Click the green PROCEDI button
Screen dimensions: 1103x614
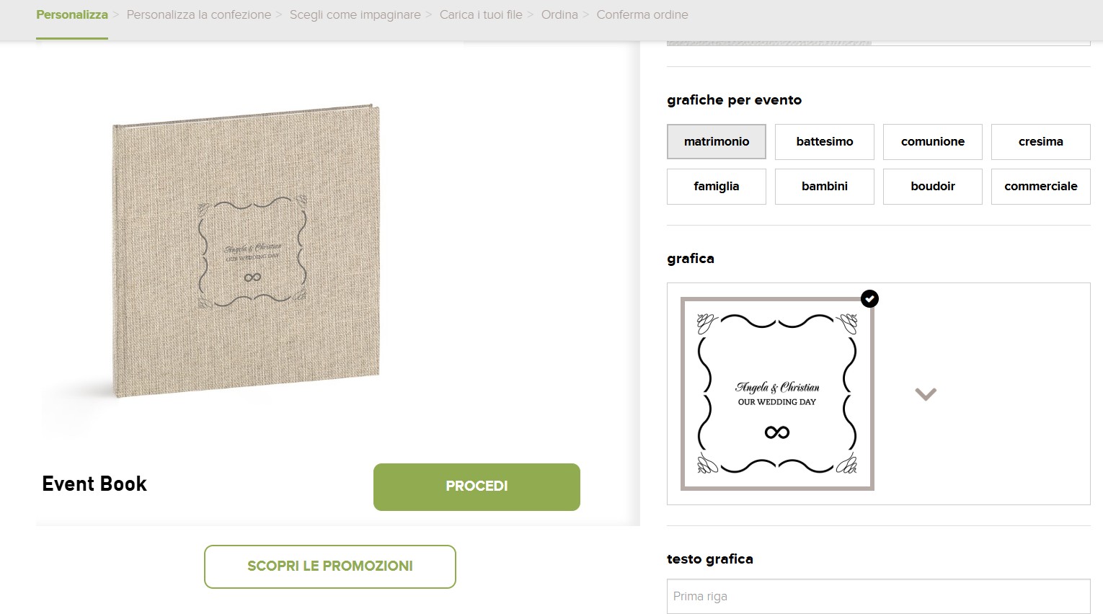[477, 487]
